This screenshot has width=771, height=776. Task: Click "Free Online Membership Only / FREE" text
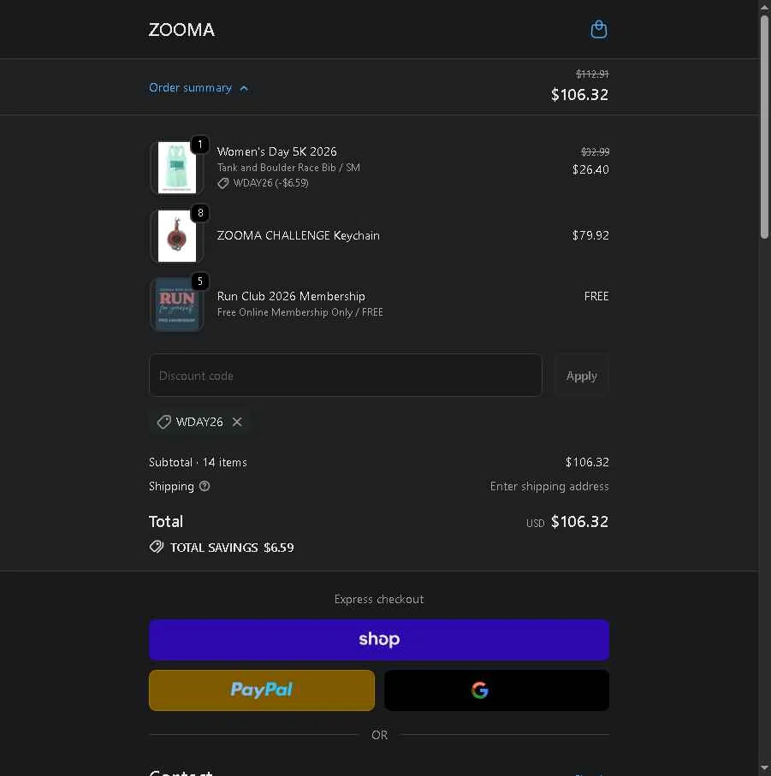point(300,312)
